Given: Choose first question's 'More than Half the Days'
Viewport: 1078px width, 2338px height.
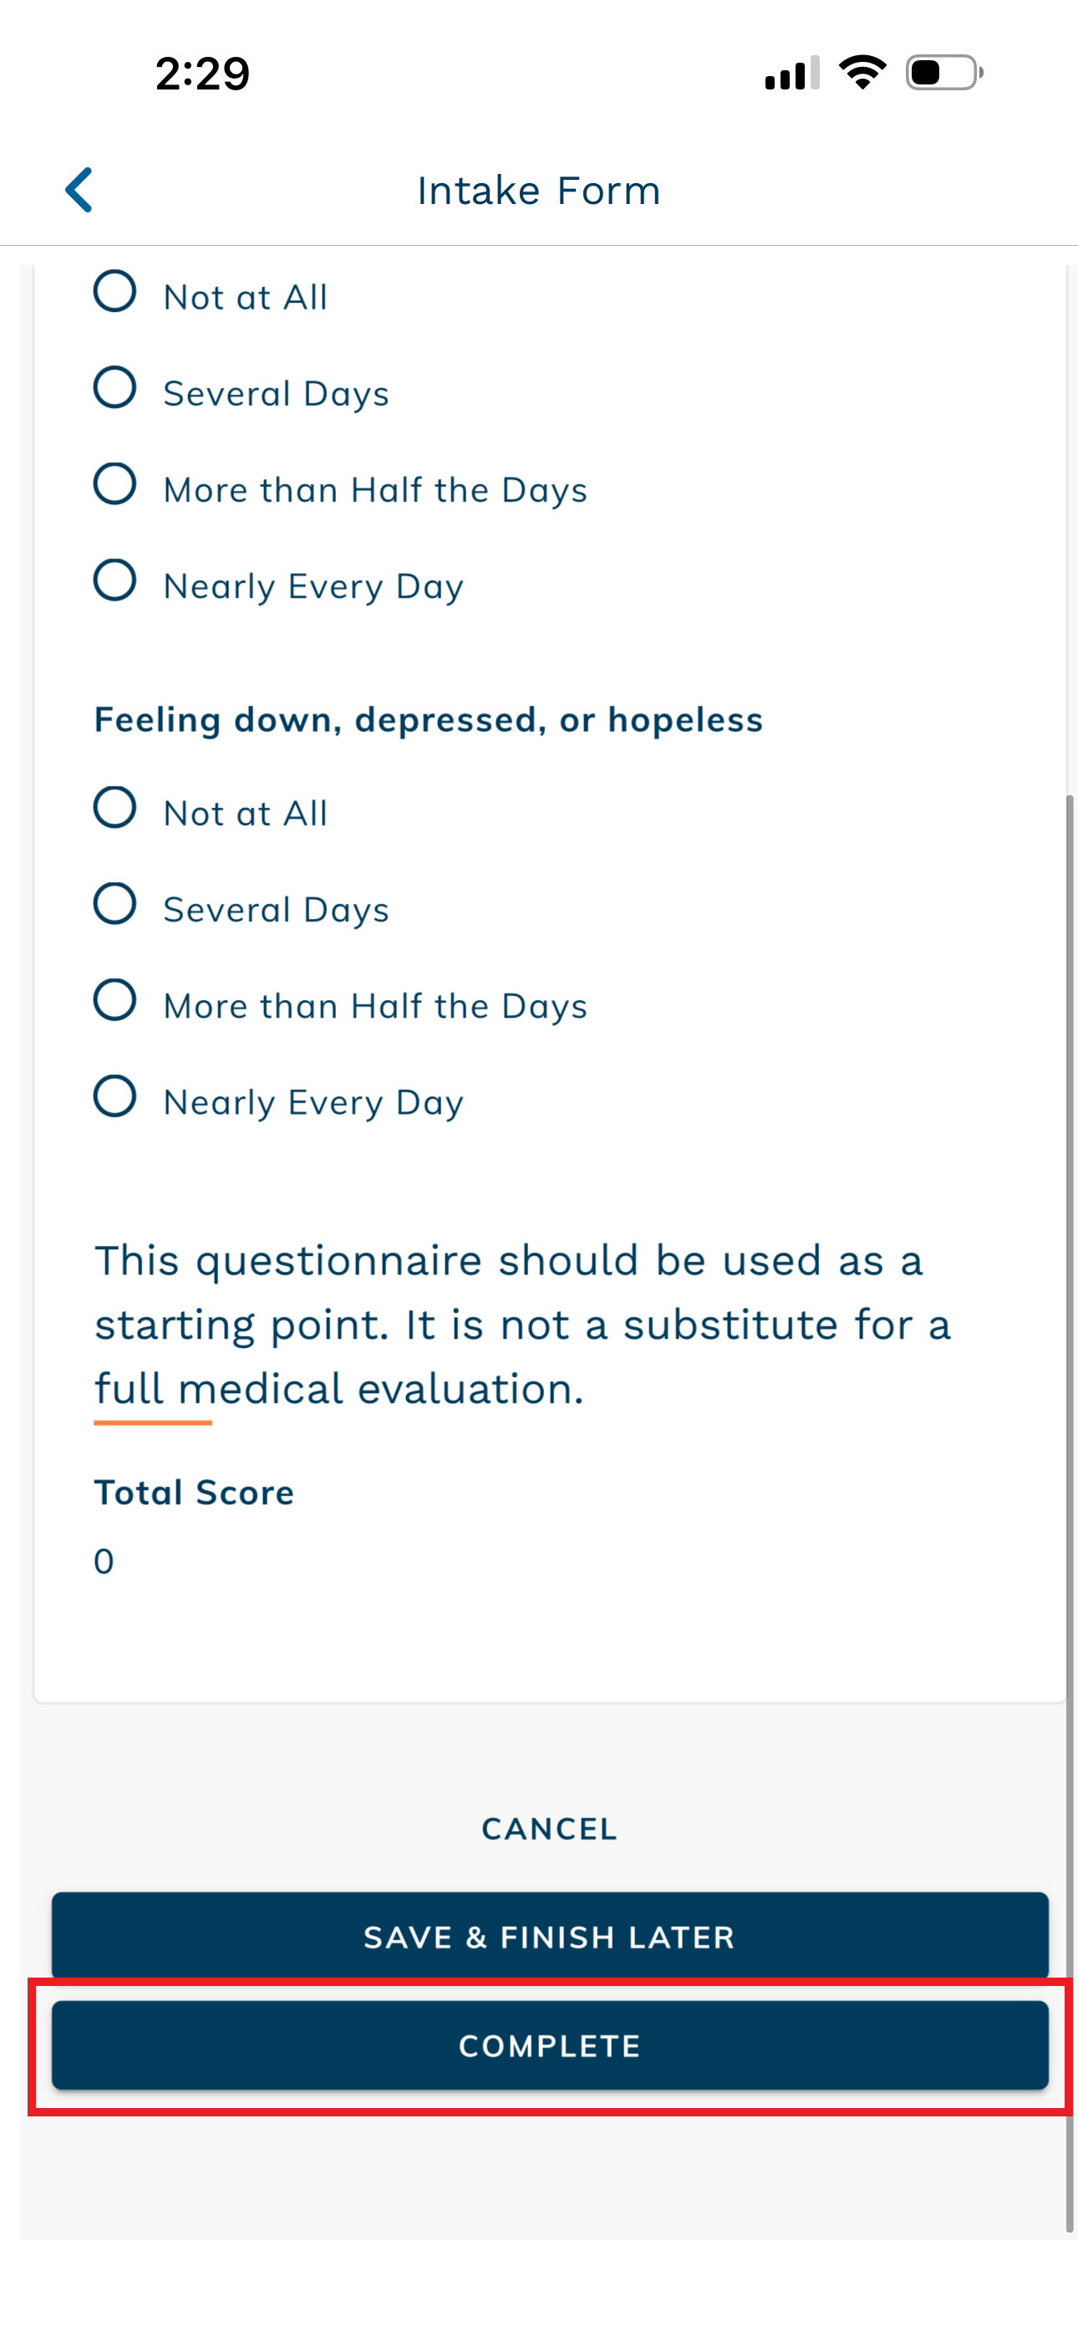Looking at the screenshot, I should [115, 485].
